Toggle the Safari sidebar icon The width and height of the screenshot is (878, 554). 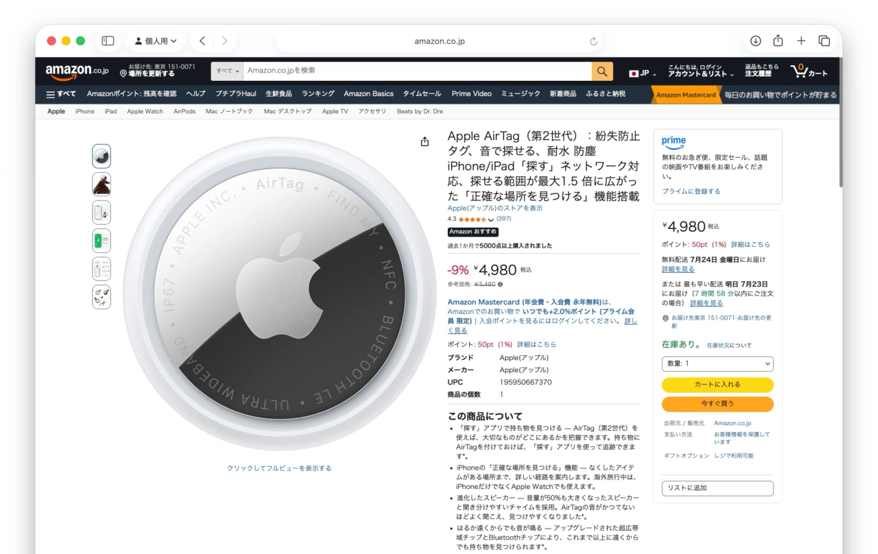coord(108,41)
